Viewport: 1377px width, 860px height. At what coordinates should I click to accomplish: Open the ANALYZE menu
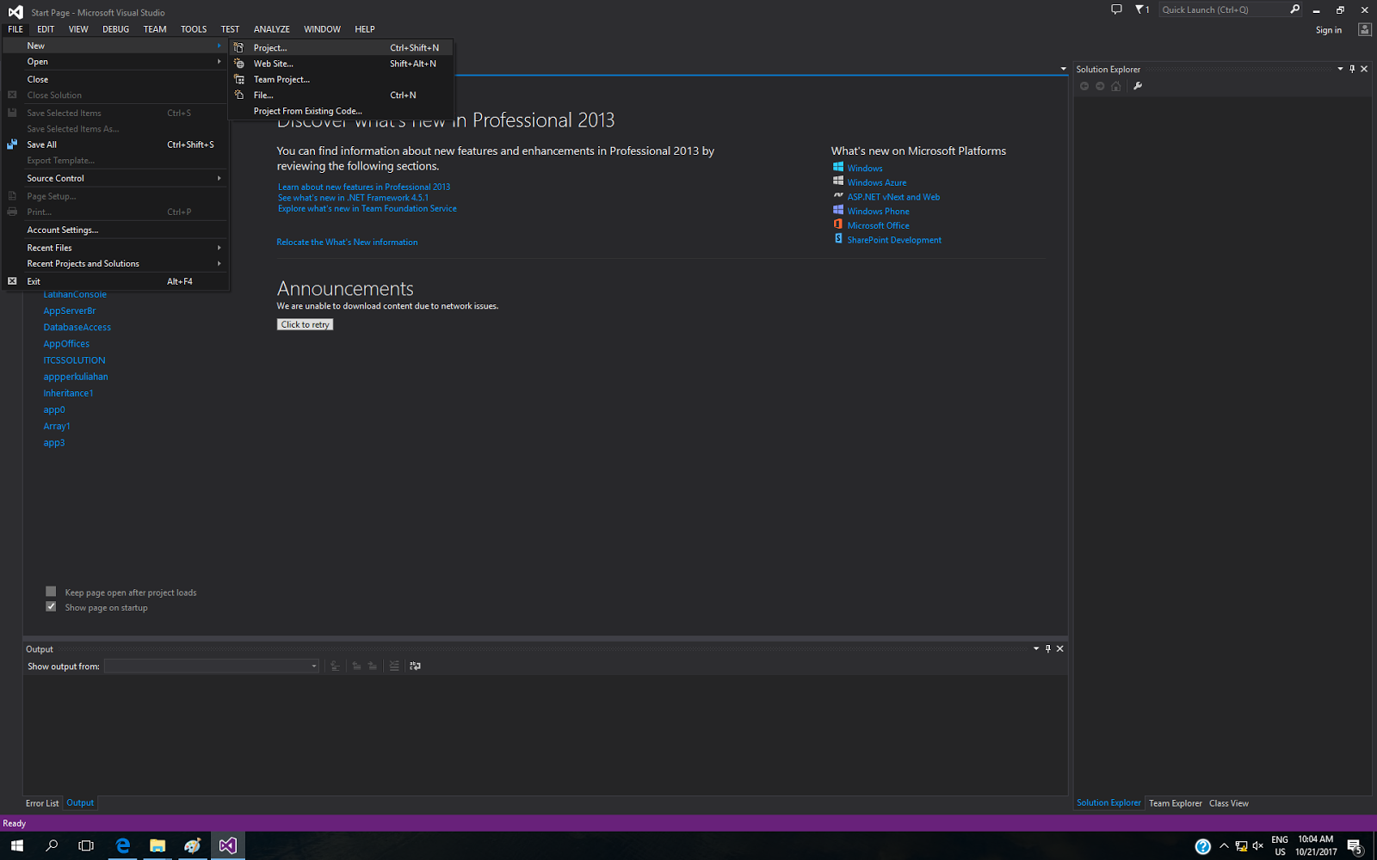[x=272, y=29]
